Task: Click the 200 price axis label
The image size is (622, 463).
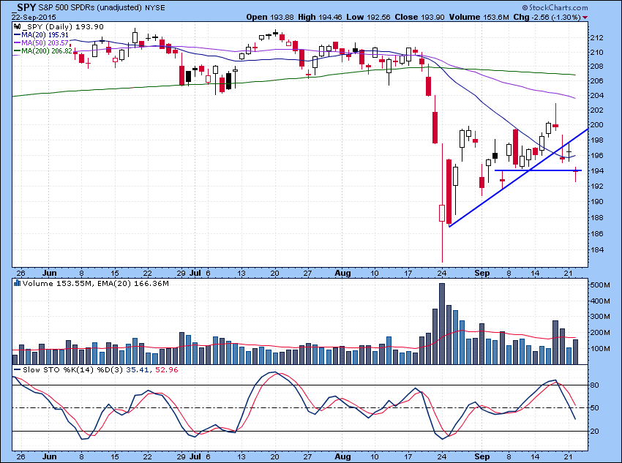Action: (x=597, y=125)
